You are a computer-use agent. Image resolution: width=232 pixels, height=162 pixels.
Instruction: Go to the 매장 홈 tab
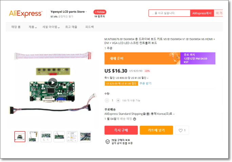[x=16, y=27]
